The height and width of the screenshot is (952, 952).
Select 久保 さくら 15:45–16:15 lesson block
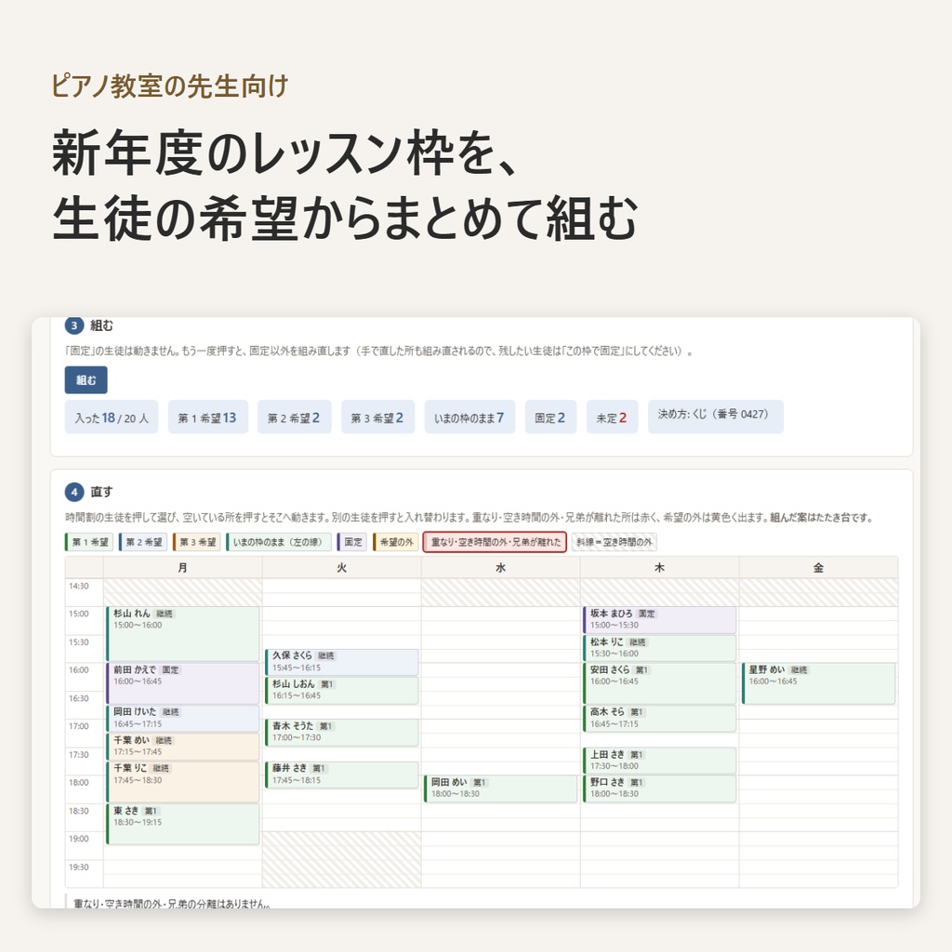(342, 662)
